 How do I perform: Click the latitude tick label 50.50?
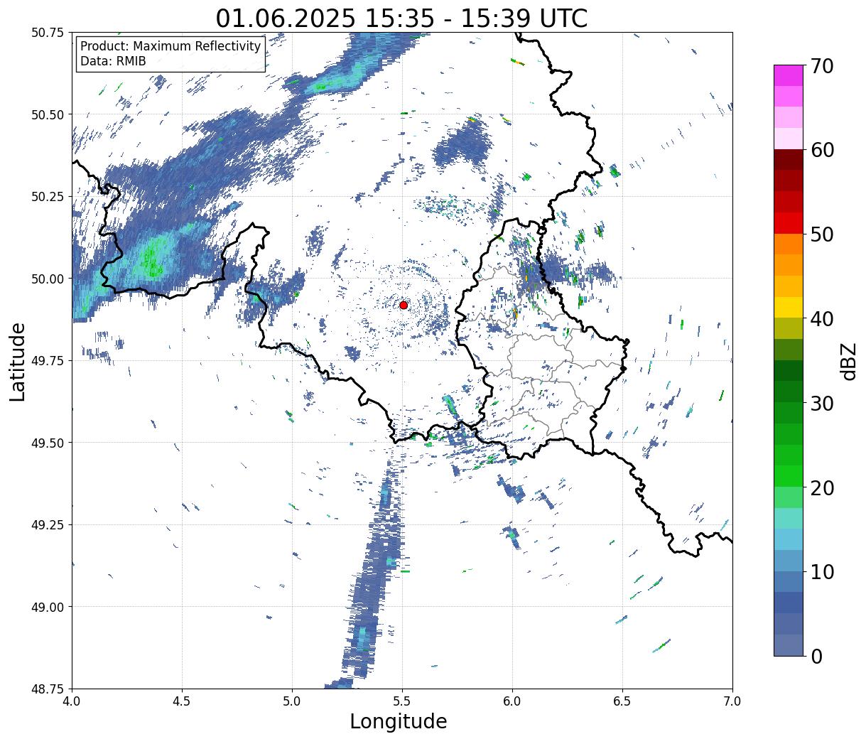click(x=48, y=114)
